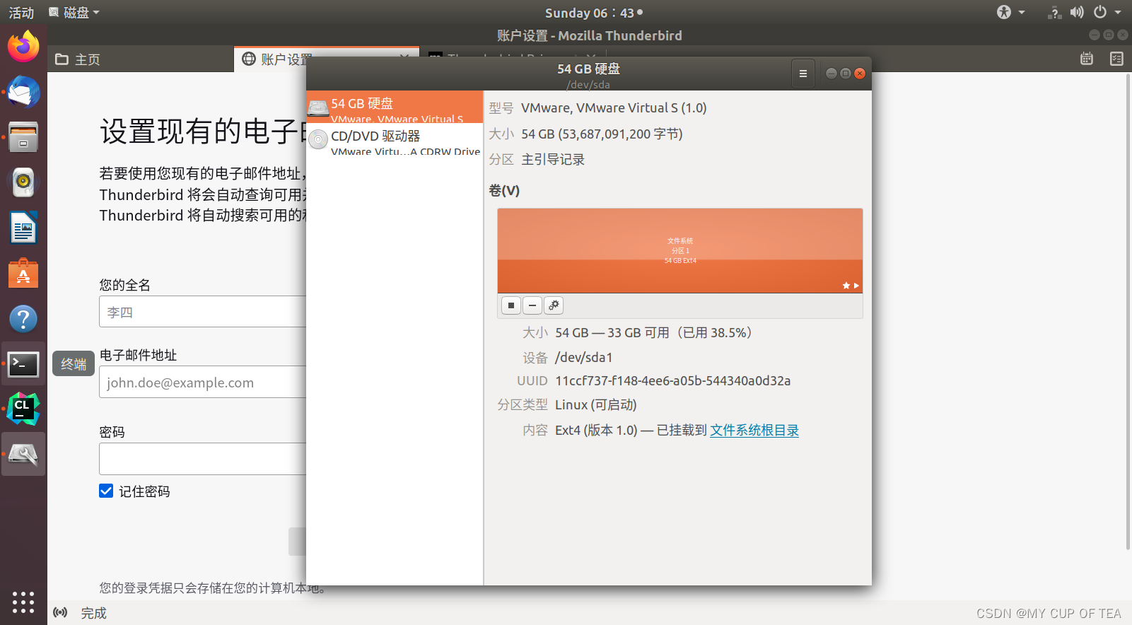Open the accessibility menu in top bar
Screen dimensions: 1132x625
tap(1010, 12)
